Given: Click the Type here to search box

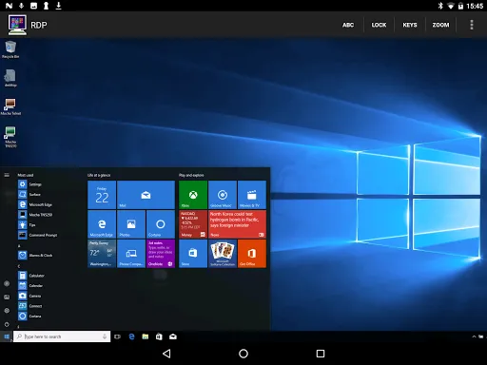Looking at the screenshot, I should coord(62,336).
